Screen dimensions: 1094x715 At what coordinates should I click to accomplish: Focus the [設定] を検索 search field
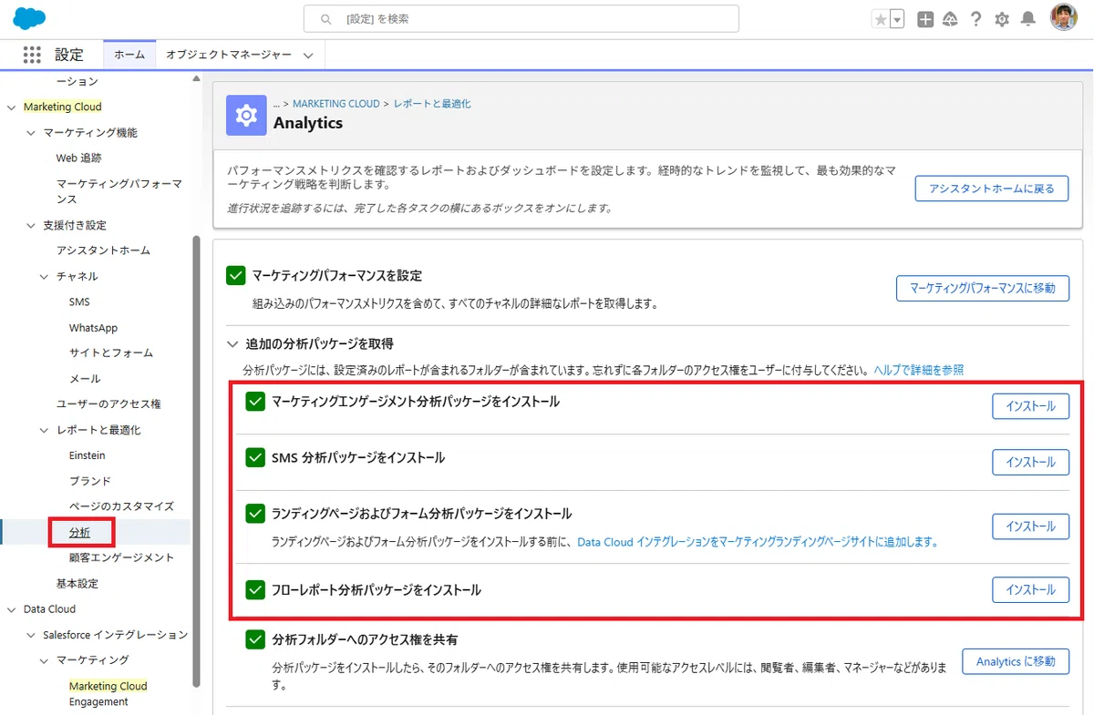pos(521,19)
